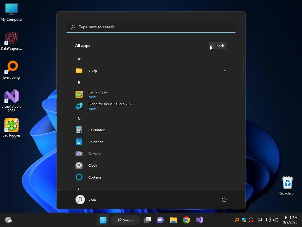Select the # letter header
The width and height of the screenshot is (302, 227).
[x=79, y=59]
